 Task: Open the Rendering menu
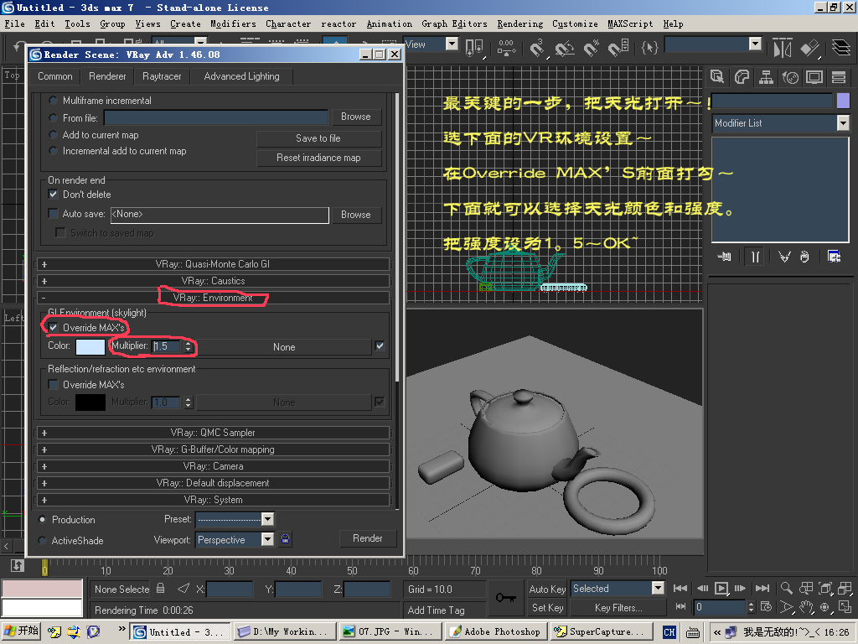[x=519, y=24]
